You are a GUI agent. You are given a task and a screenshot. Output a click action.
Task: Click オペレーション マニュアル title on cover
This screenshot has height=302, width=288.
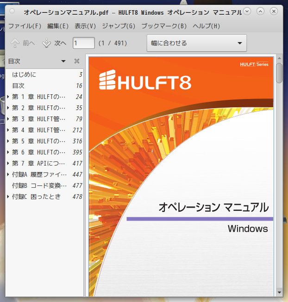pyautogui.click(x=213, y=207)
